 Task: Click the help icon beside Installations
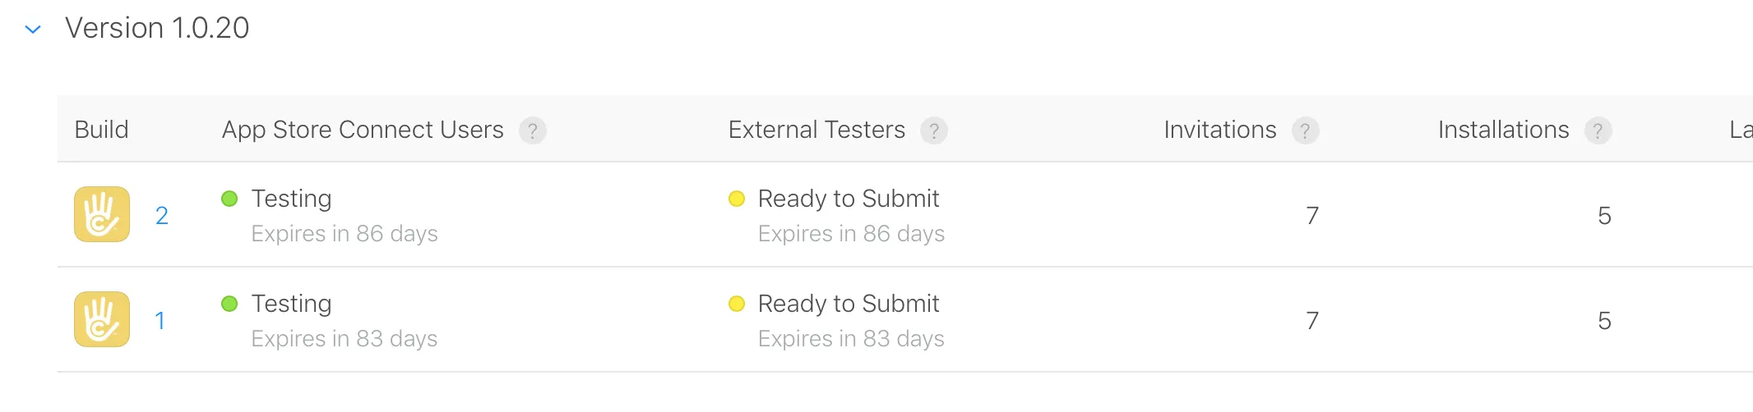pyautogui.click(x=1598, y=130)
